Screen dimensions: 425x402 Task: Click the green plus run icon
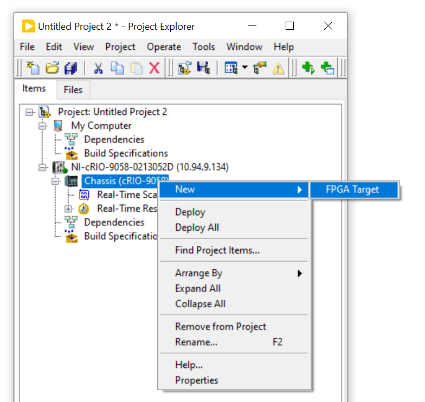[308, 68]
